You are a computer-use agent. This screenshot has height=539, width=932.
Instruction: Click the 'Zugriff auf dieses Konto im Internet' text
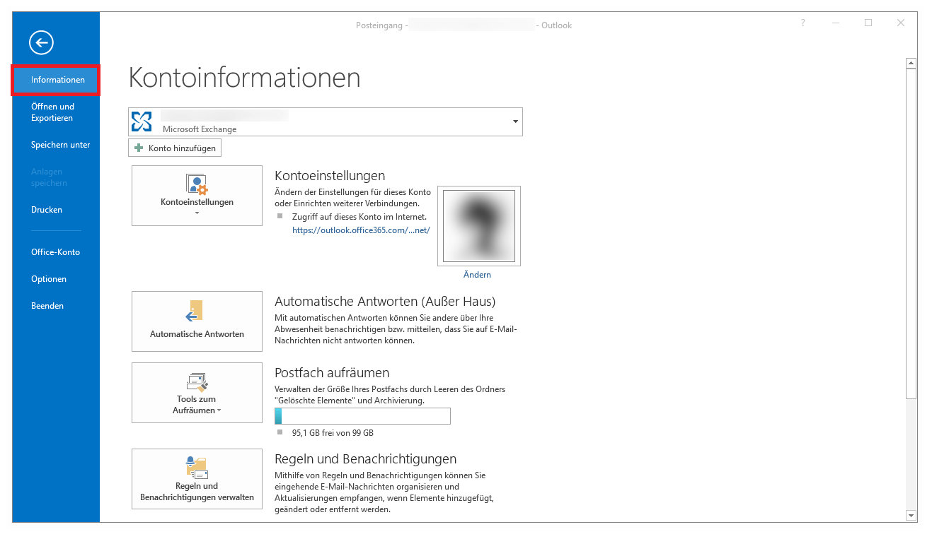tap(359, 217)
